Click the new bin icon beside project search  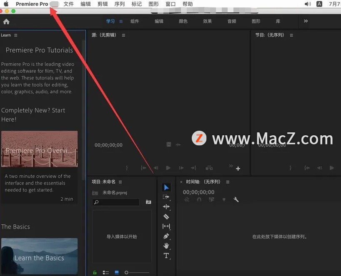point(148,202)
